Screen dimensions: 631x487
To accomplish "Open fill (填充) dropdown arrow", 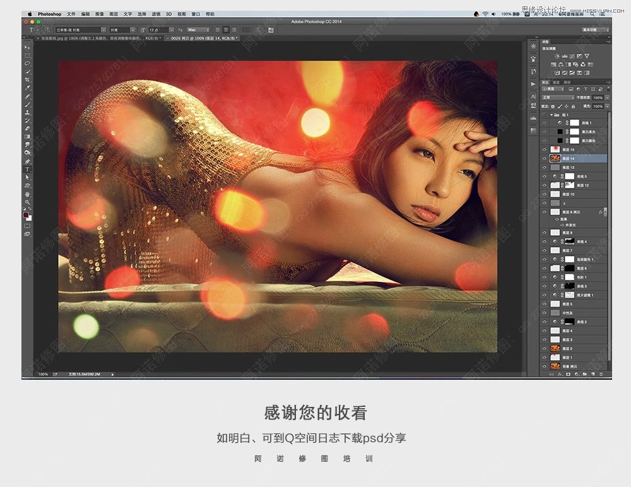I will (x=607, y=106).
